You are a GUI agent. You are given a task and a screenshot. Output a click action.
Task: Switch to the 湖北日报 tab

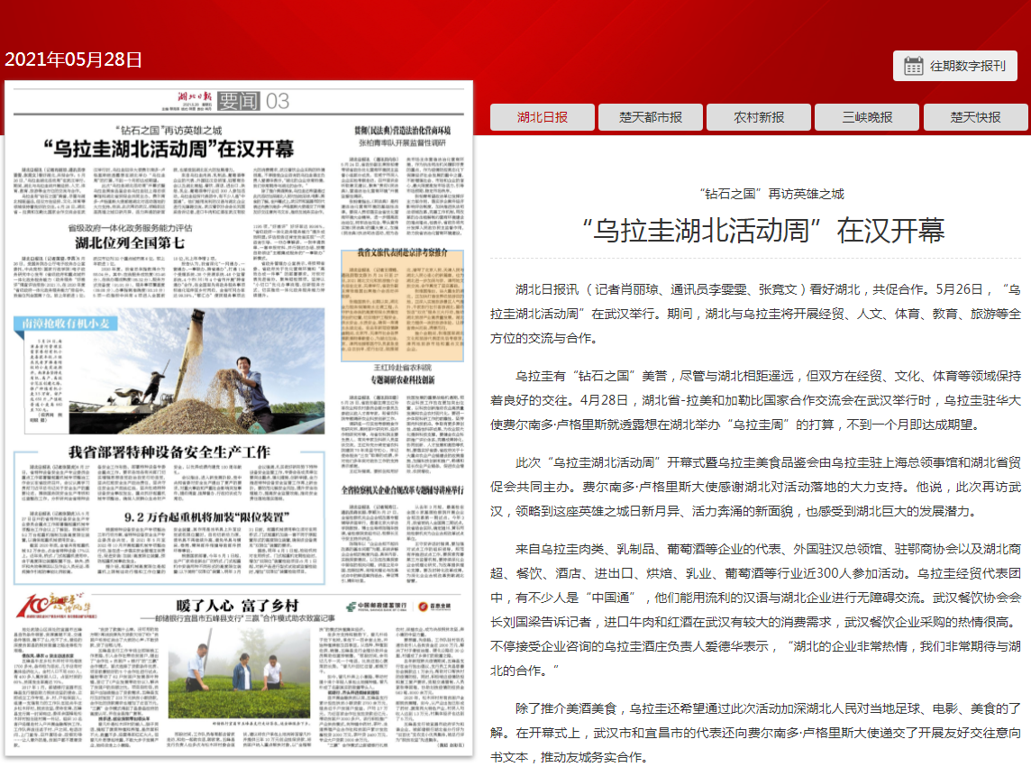click(543, 117)
